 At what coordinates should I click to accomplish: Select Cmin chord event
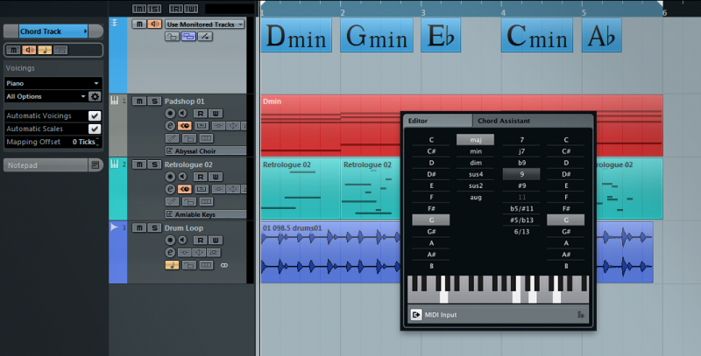point(537,35)
